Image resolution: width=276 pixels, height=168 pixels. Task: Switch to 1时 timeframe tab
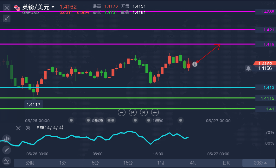pyautogui.click(x=161, y=163)
